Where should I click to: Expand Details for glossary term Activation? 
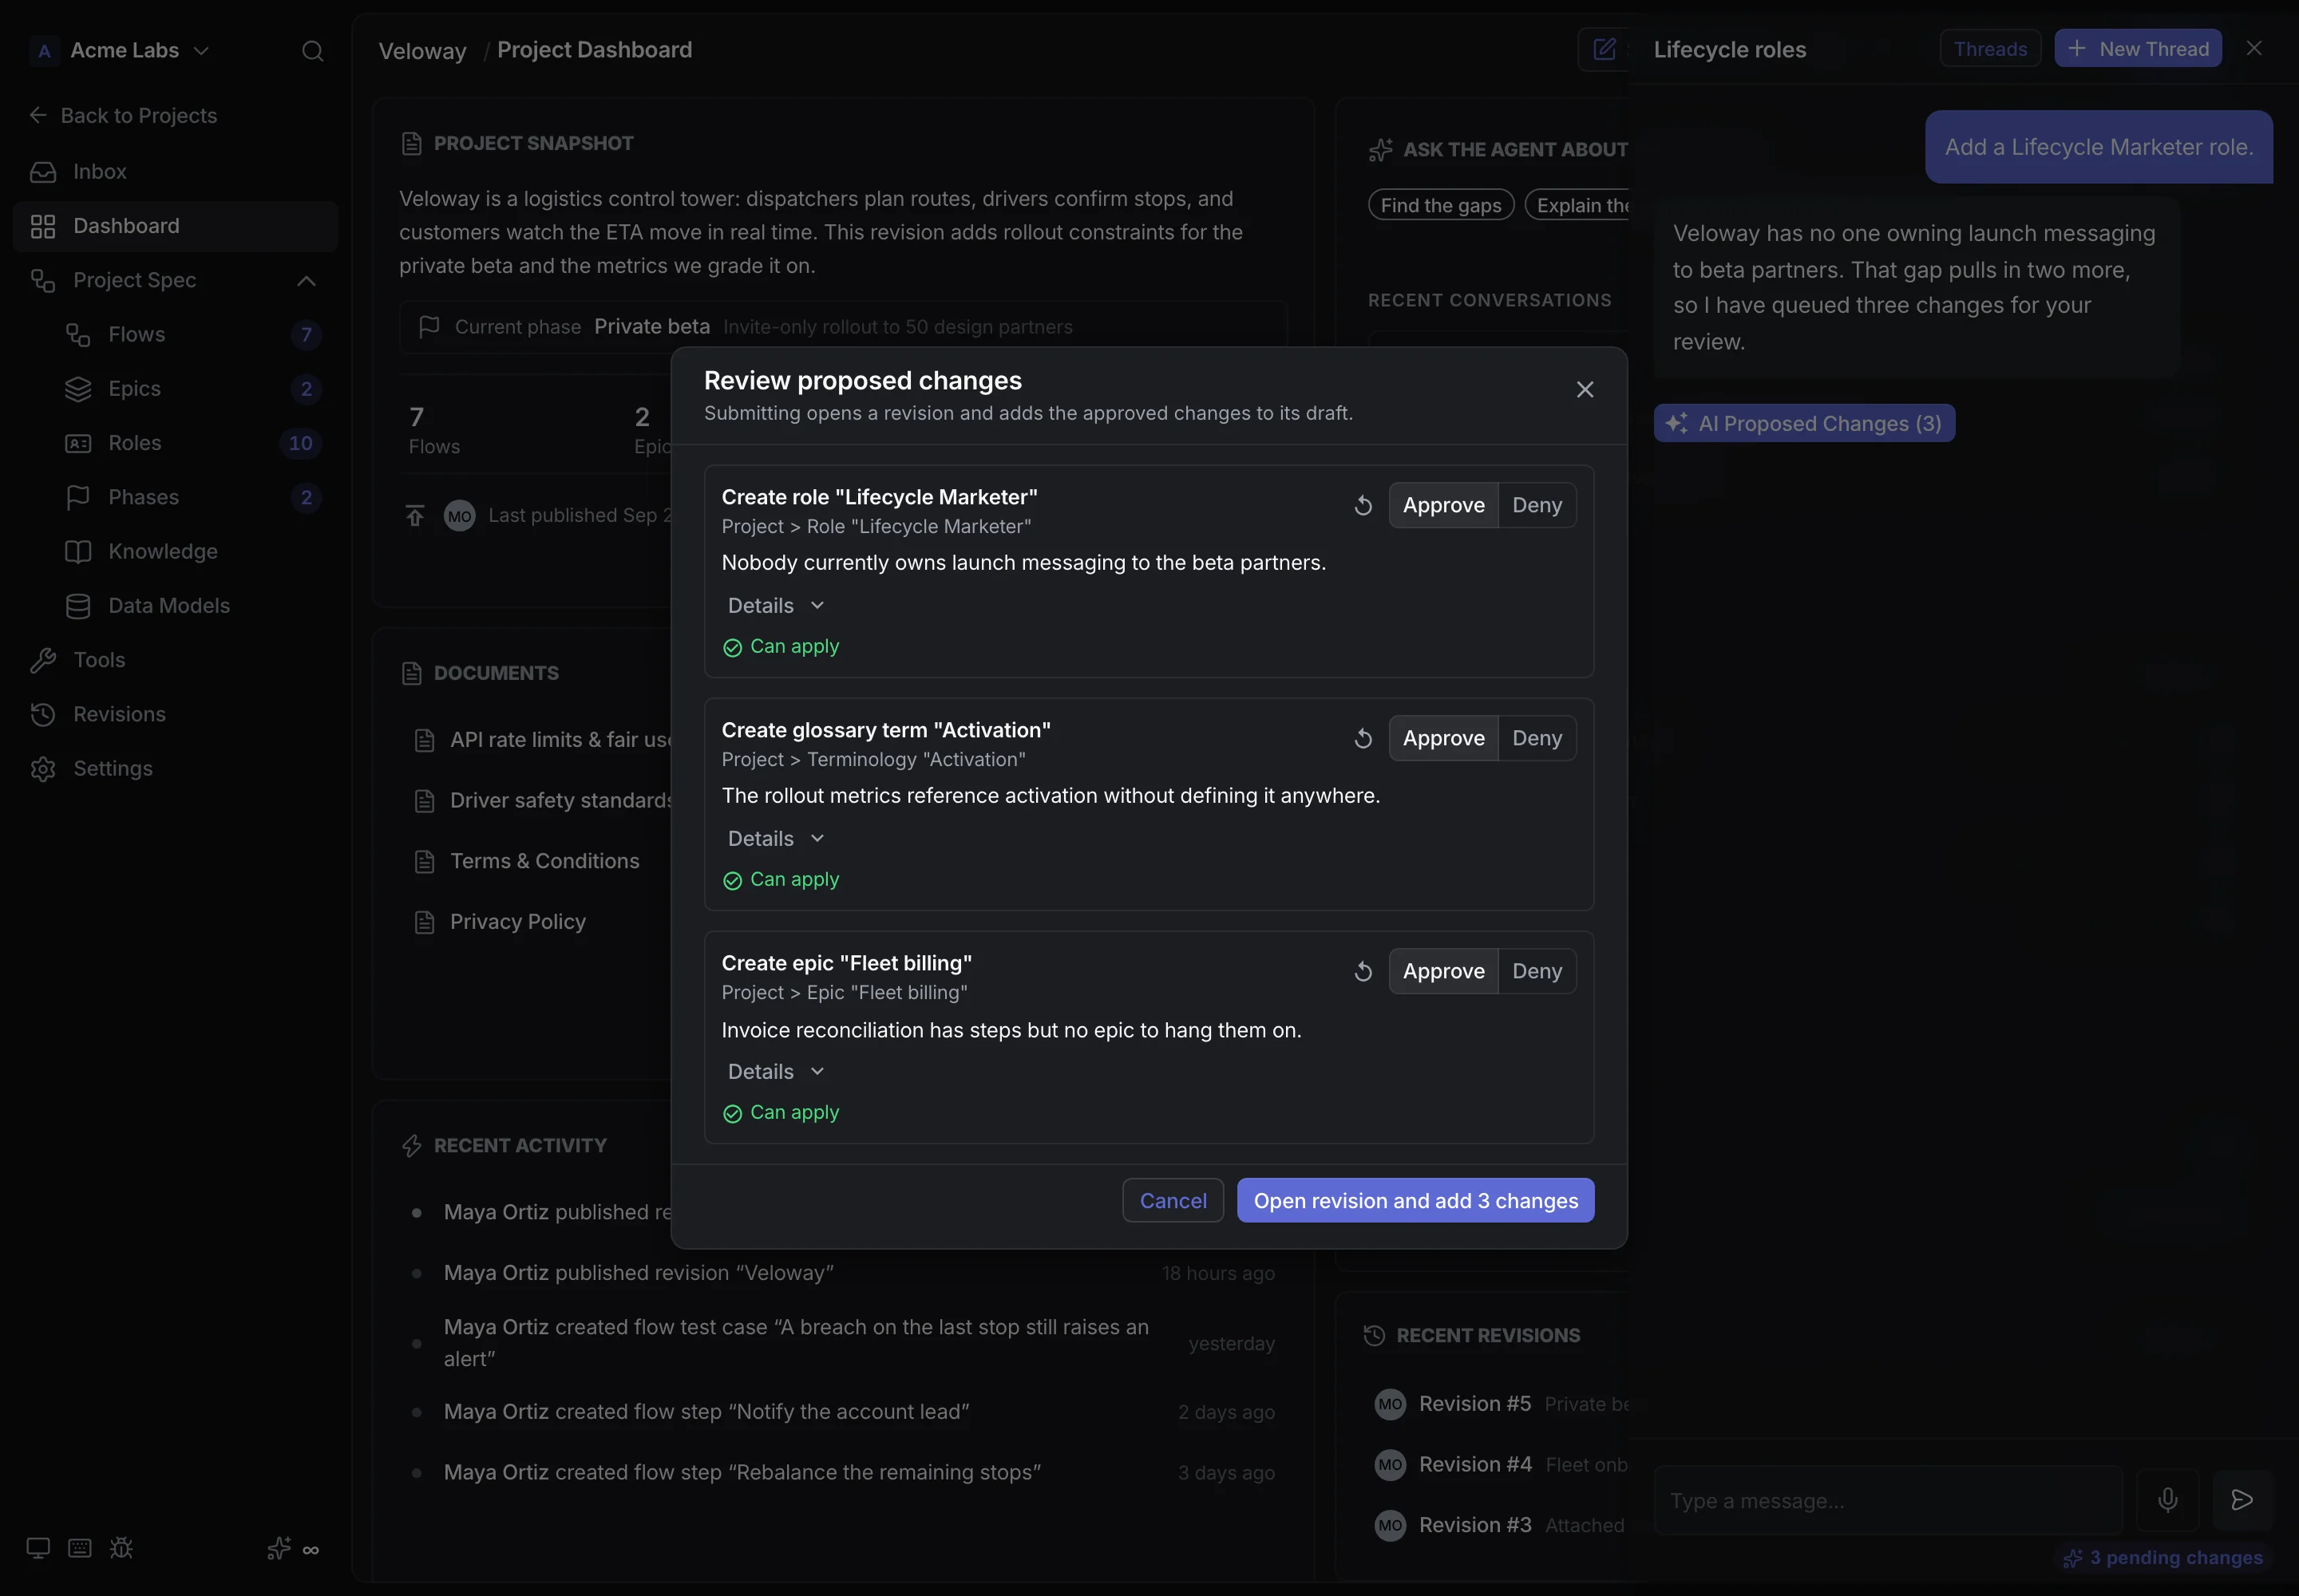(x=777, y=839)
